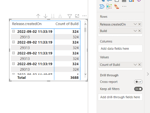150x113 pixels.
Task: Open Release.createdOn field dropdown in Rows
Action: click(135, 24)
